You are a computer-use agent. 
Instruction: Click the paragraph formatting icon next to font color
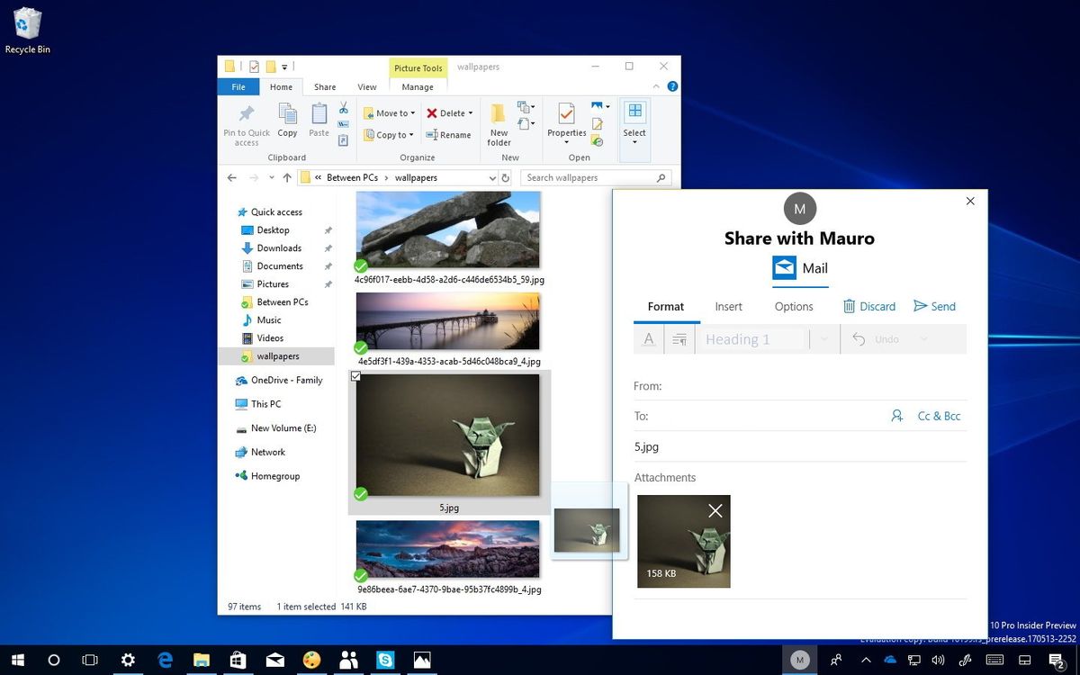pyautogui.click(x=679, y=338)
